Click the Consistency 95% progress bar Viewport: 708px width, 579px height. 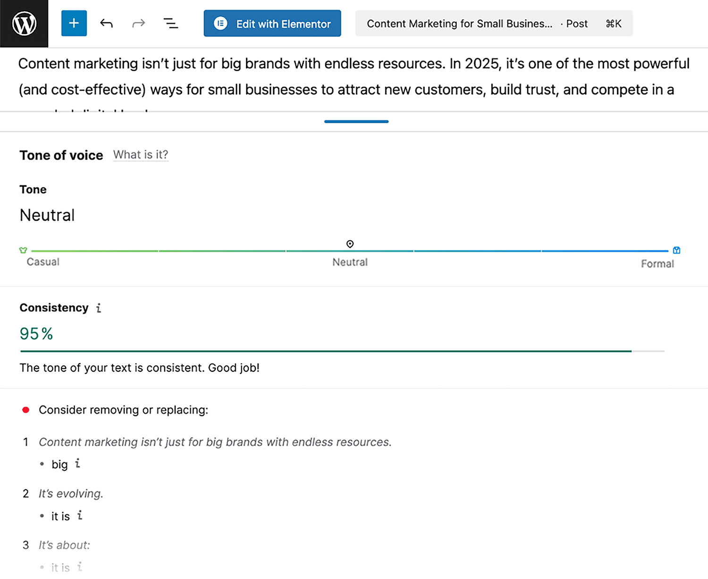click(x=342, y=351)
